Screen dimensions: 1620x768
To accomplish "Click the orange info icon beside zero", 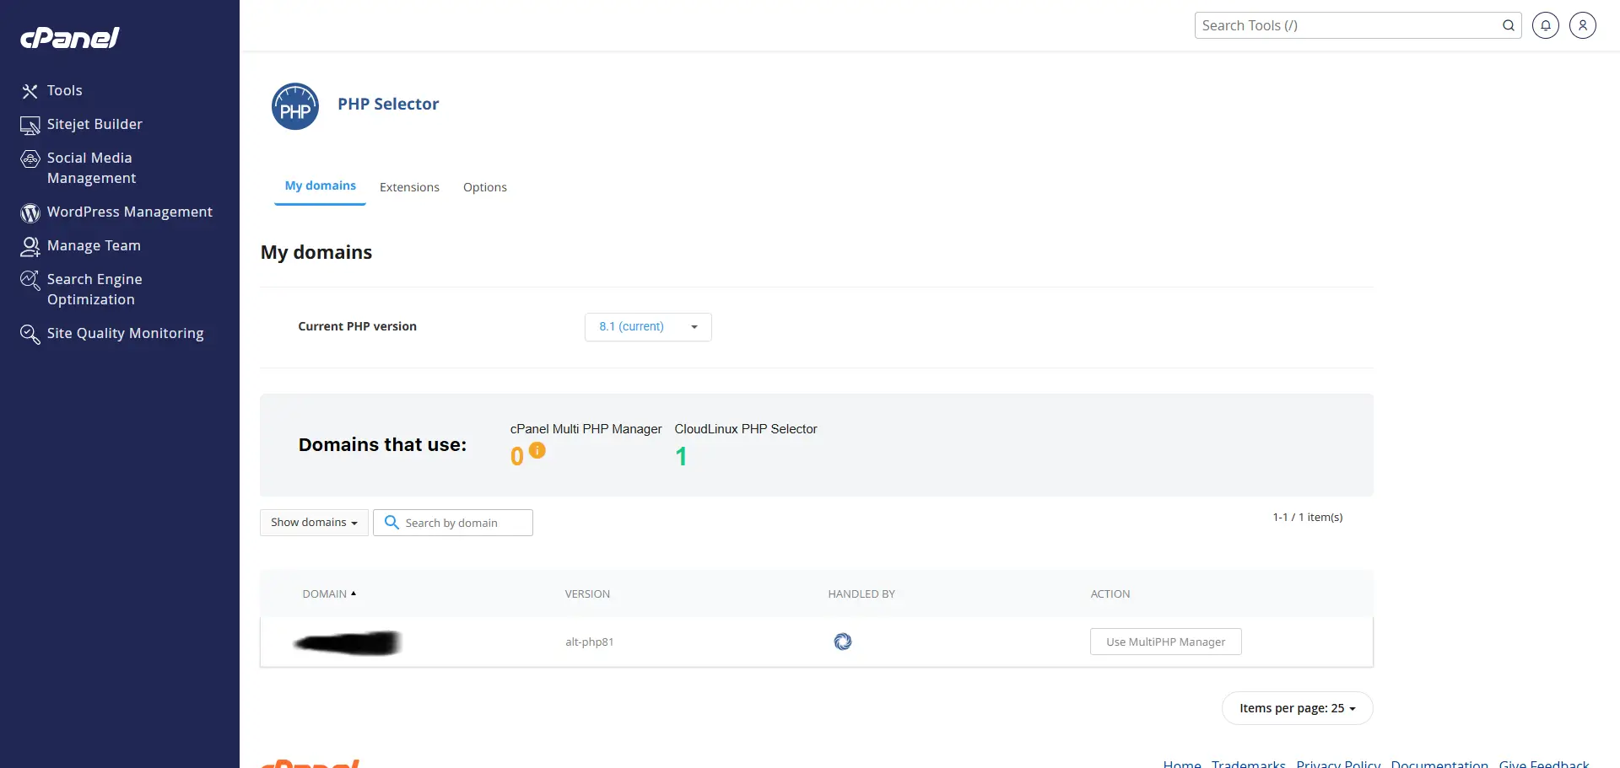I will (537, 450).
